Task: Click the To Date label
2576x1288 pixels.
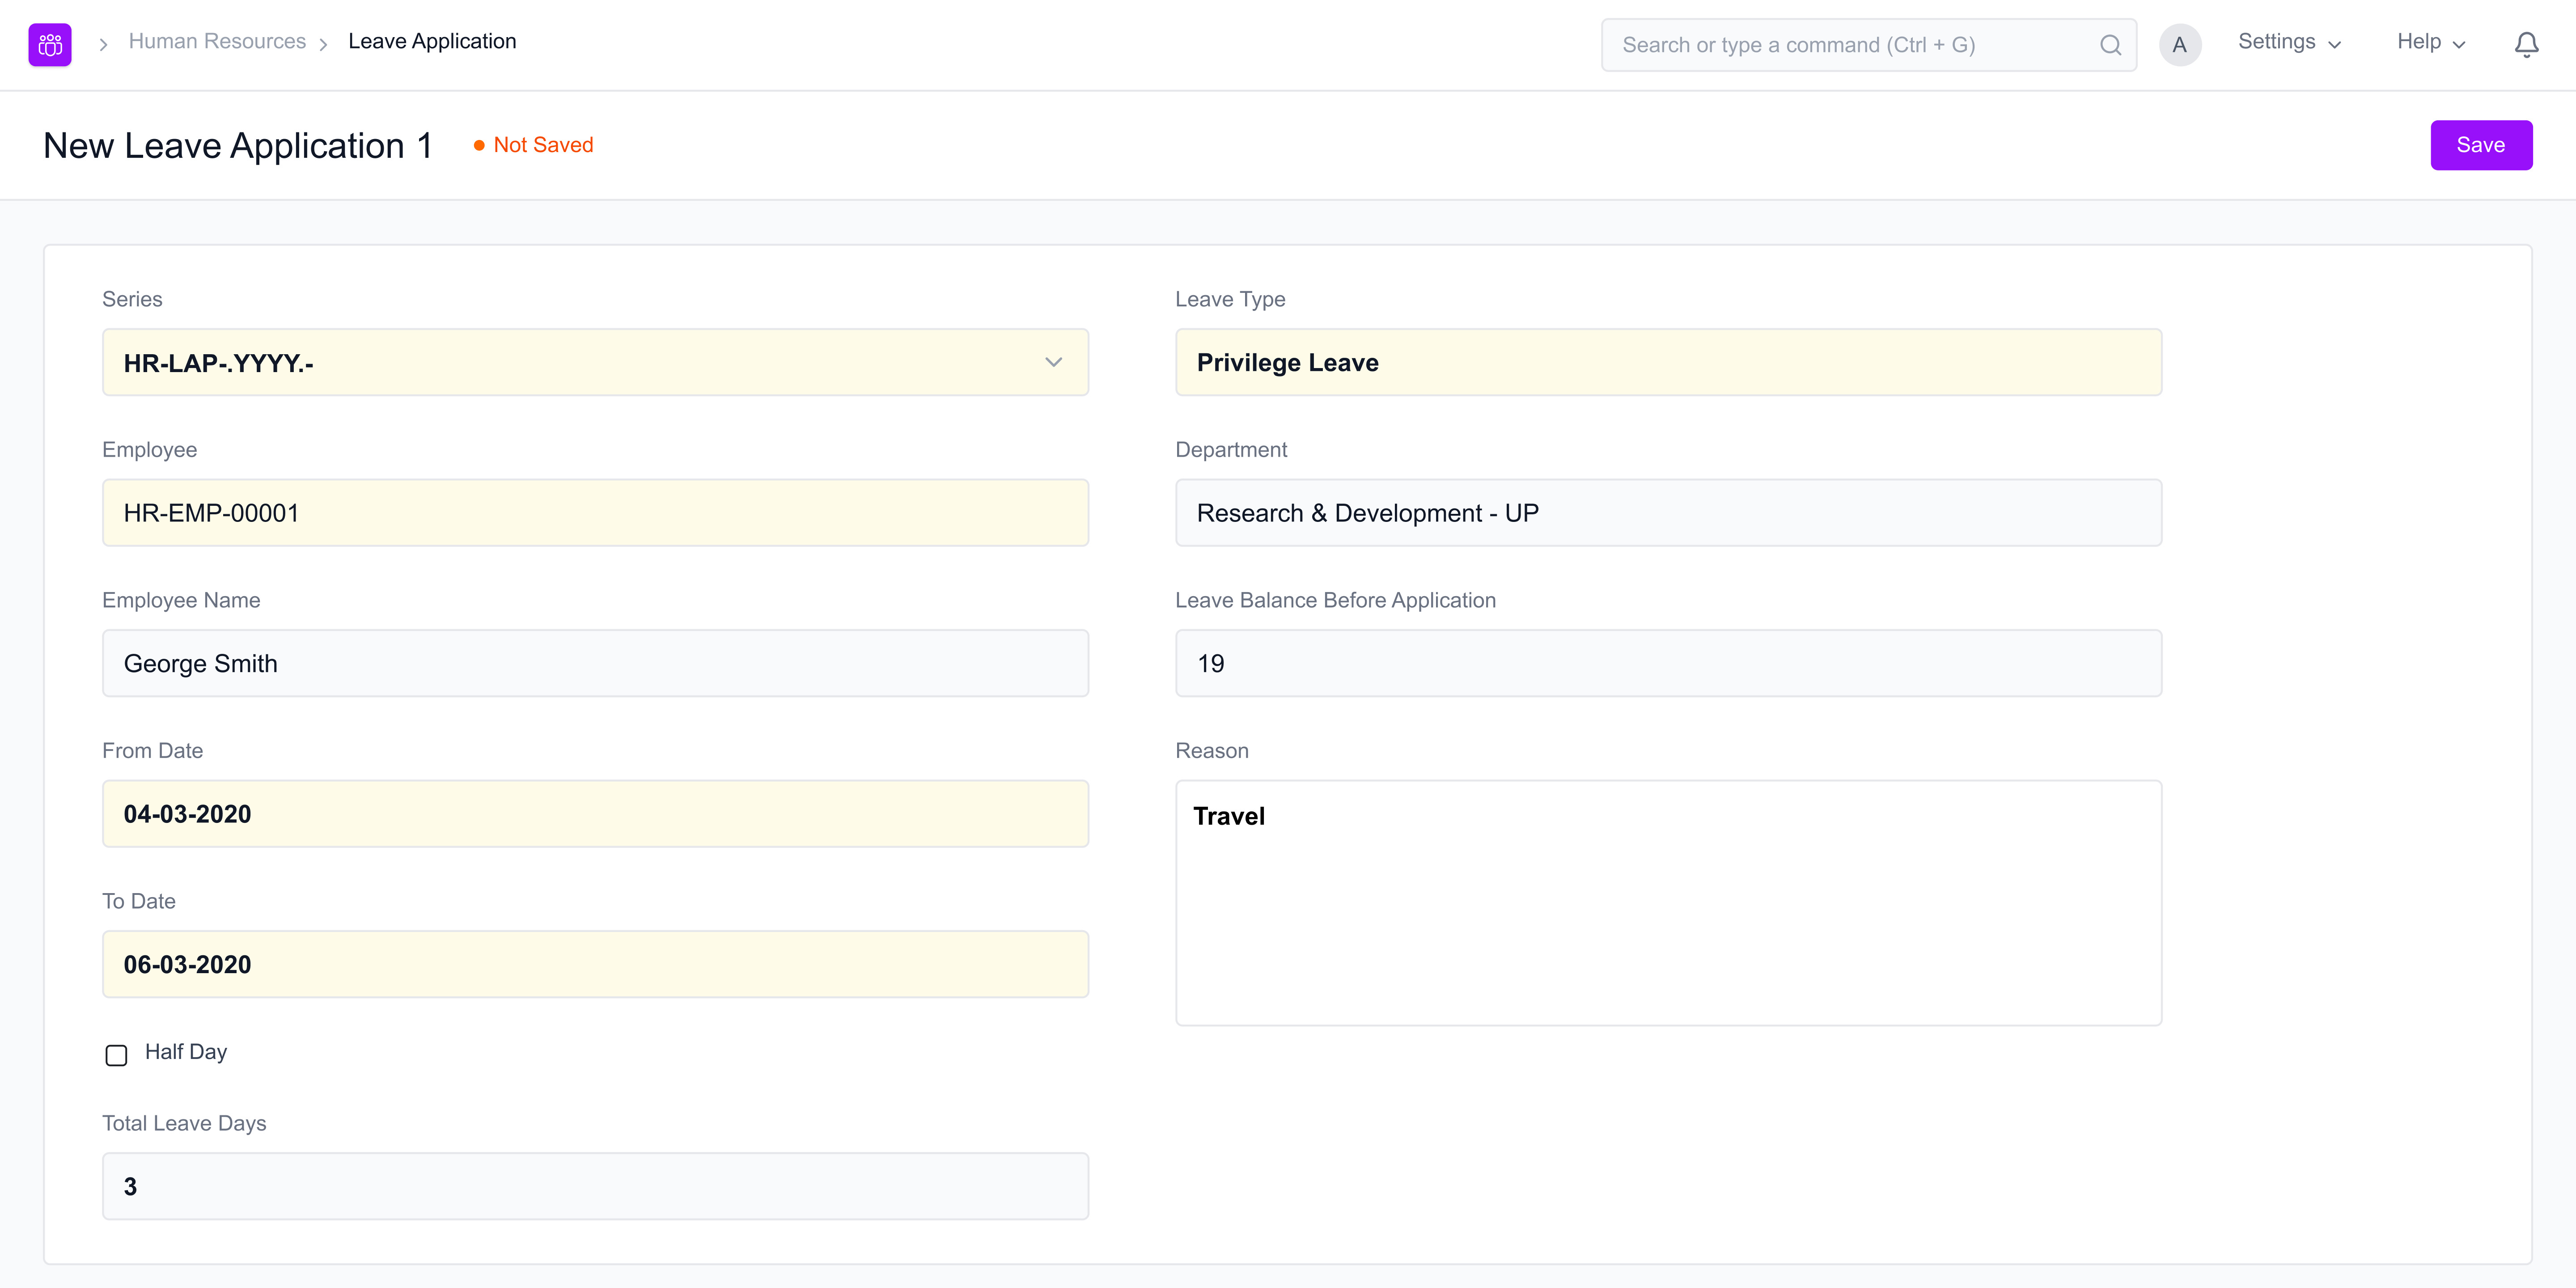Action: point(139,901)
